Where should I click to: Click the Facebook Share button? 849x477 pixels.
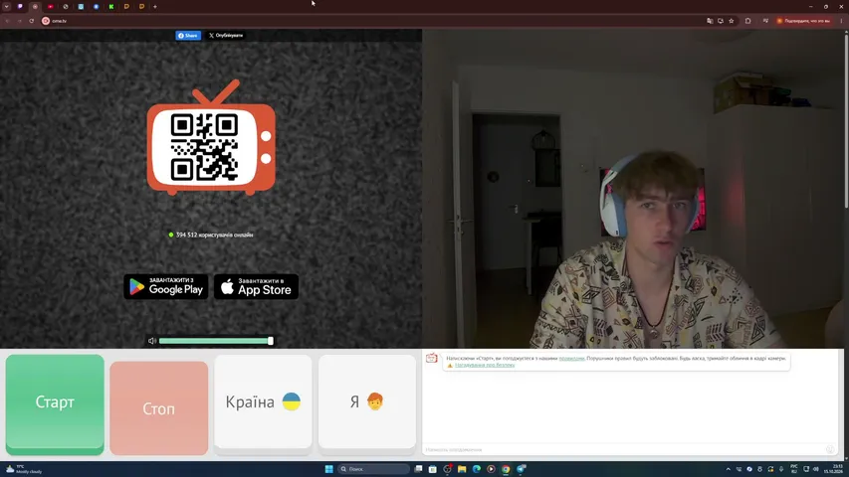tap(188, 35)
